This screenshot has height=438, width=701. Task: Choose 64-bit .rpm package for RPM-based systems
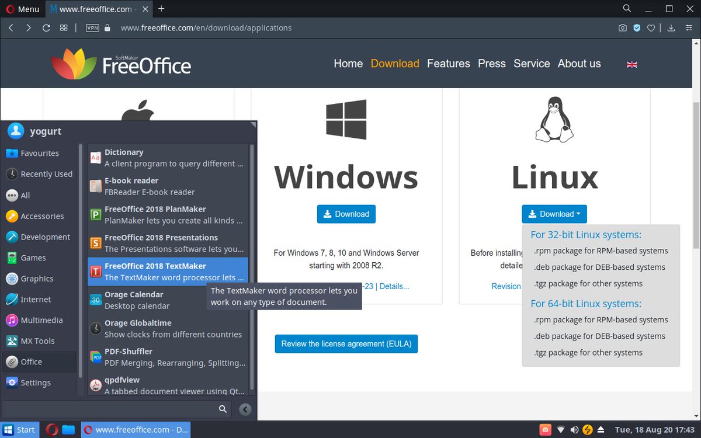click(601, 319)
